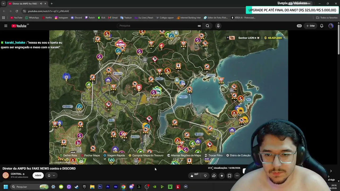340x191 pixels.
Task: Start voice search with the microphone
Action: pos(218,26)
